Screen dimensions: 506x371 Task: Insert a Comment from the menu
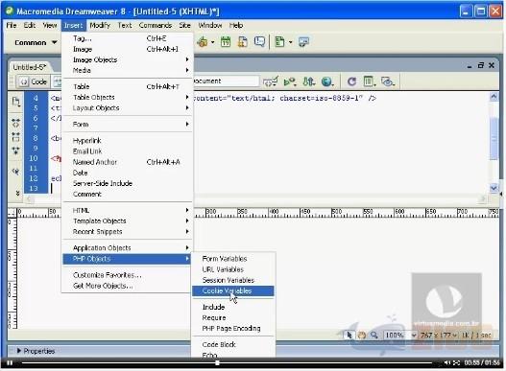click(x=127, y=194)
